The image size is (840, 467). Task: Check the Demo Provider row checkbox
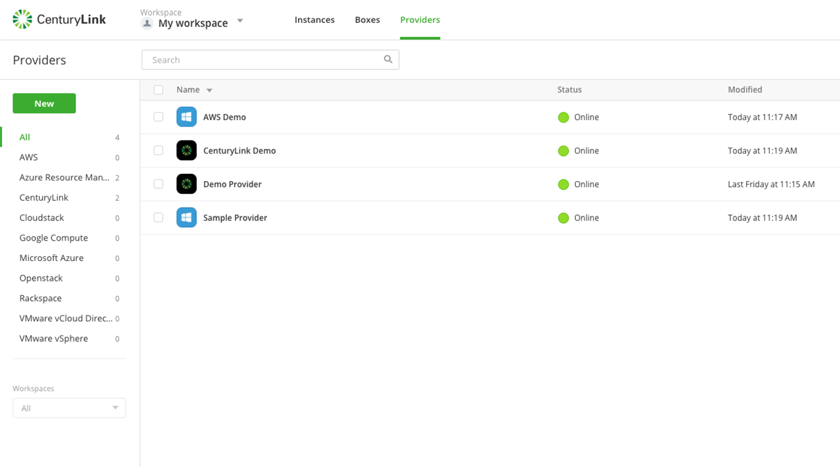(x=158, y=184)
